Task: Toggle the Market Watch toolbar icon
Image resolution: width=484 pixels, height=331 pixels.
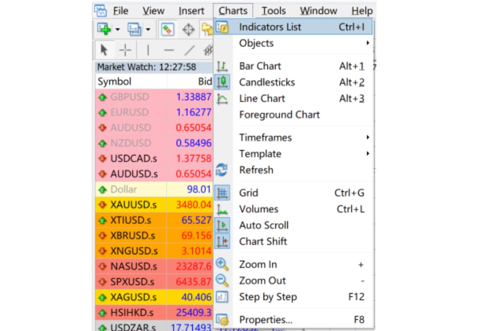Action: (x=167, y=29)
